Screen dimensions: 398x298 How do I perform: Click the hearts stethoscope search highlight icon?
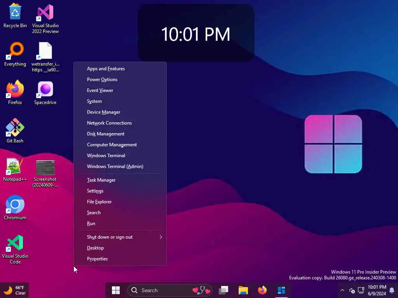[202, 290]
